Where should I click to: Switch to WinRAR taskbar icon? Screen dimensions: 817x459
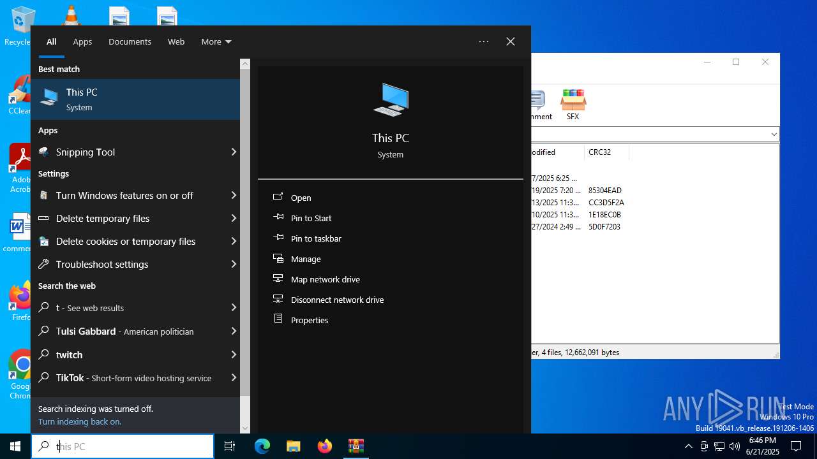[356, 446]
